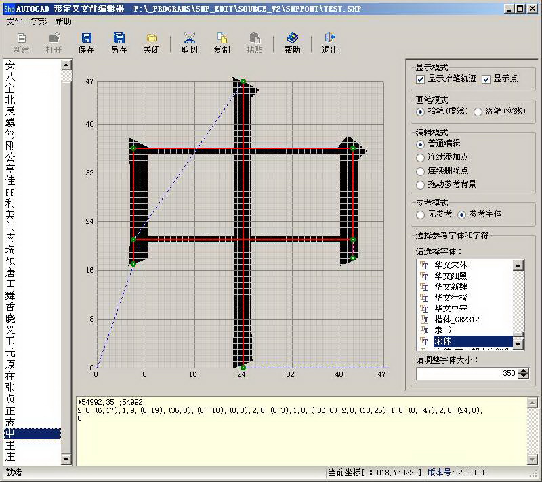This screenshot has width=542, height=482.
Task: Click the 当前坐标 status bar readout
Action: click(x=375, y=473)
